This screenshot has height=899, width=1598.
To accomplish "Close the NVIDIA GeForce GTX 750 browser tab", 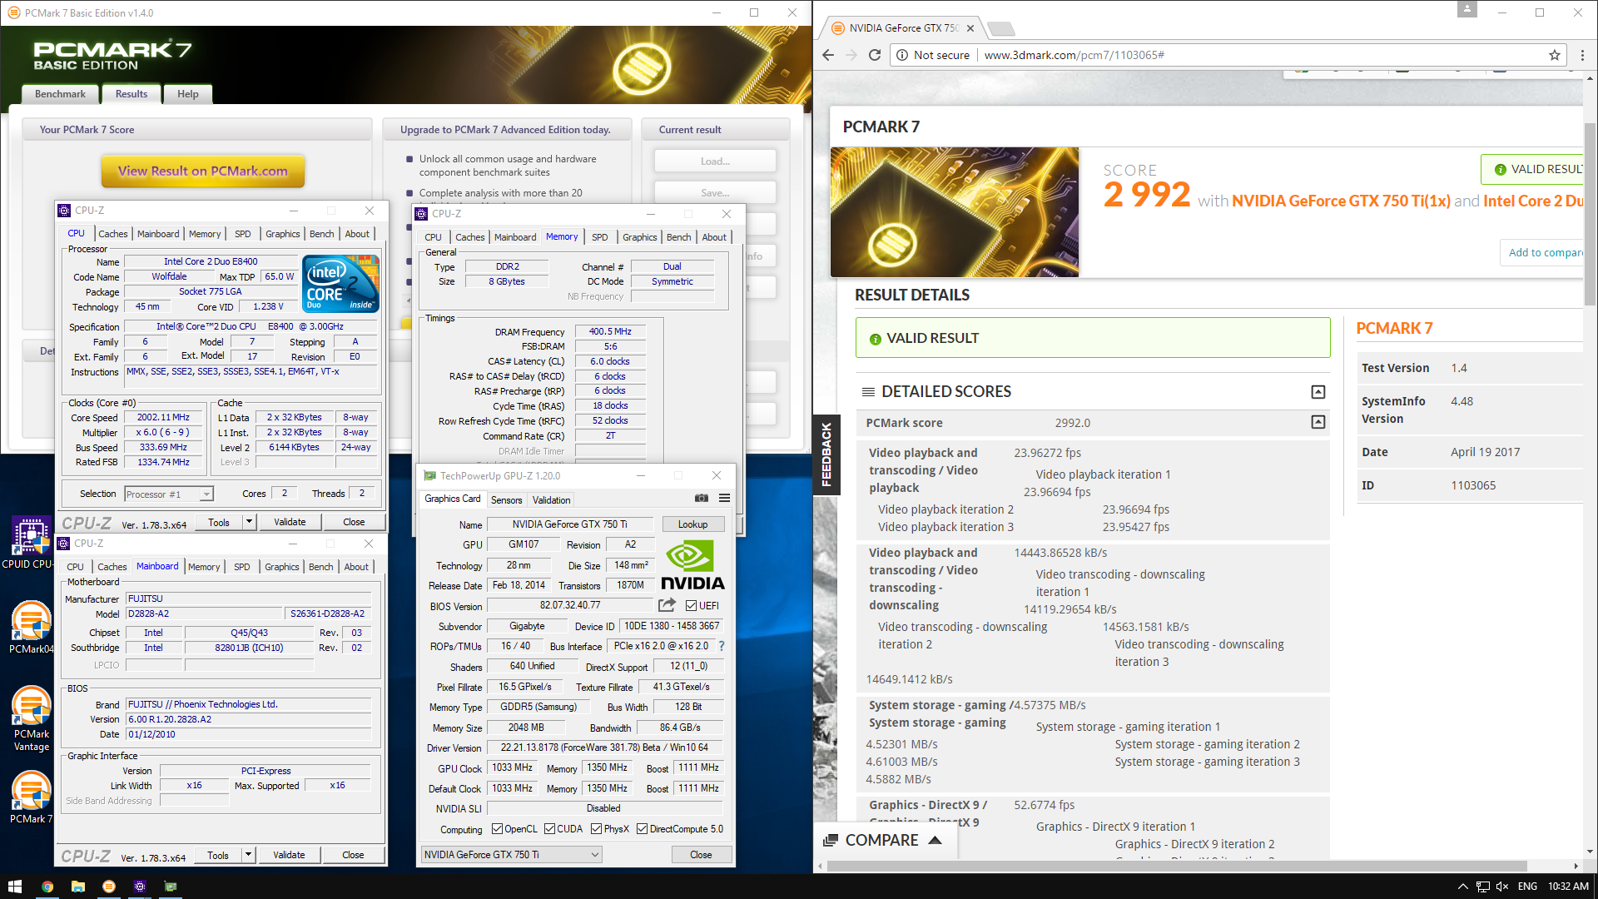I will coord(970,28).
